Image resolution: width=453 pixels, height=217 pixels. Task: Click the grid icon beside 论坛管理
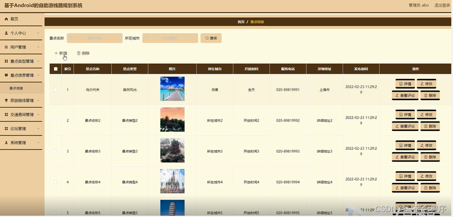pyautogui.click(x=6, y=128)
